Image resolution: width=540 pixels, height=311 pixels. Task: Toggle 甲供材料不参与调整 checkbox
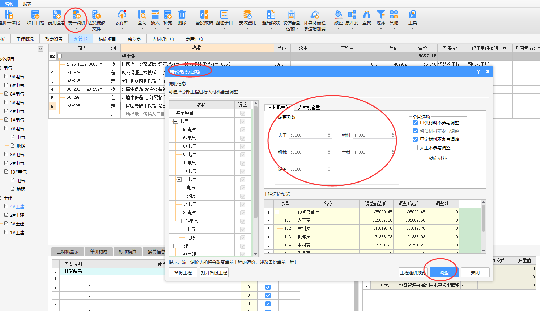click(x=415, y=123)
